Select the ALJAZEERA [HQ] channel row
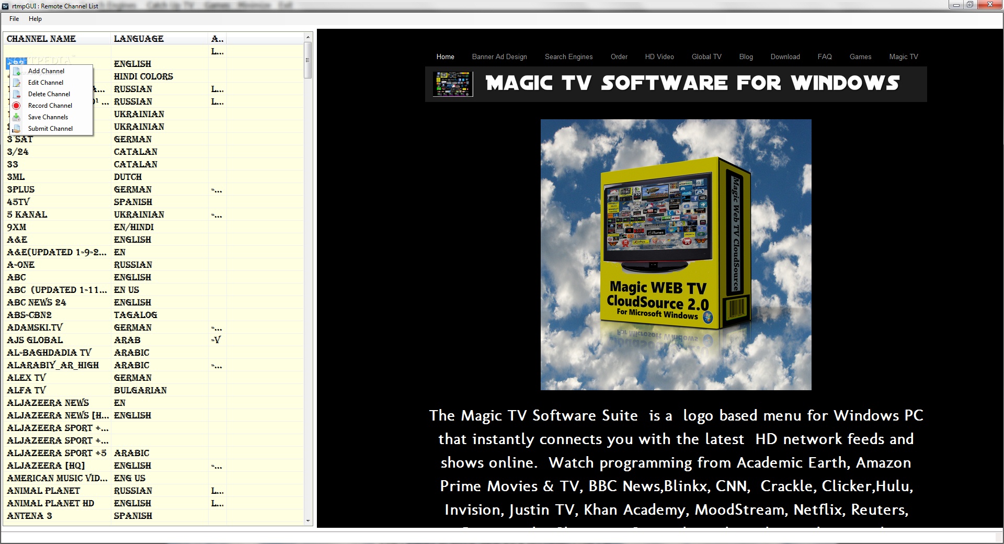The image size is (1004, 544). [x=154, y=466]
